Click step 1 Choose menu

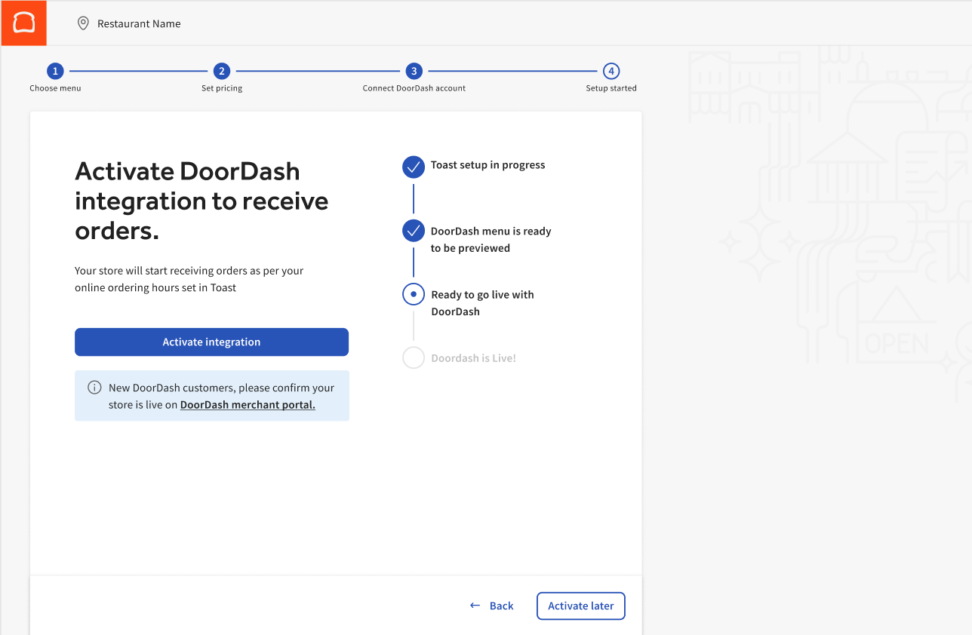55,71
